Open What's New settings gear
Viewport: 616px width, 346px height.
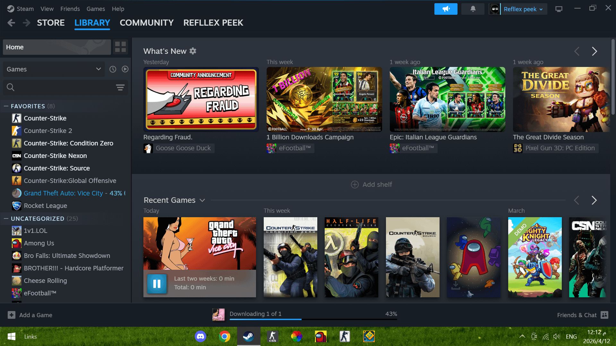pyautogui.click(x=193, y=51)
